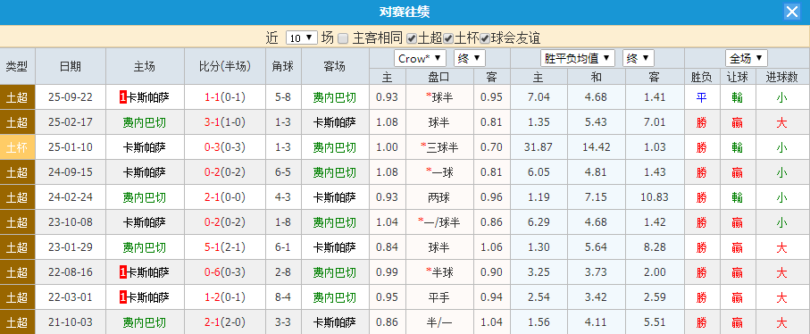Click draw odds 14.42 in 25-01-10 row
The width and height of the screenshot is (810, 334).
click(597, 147)
